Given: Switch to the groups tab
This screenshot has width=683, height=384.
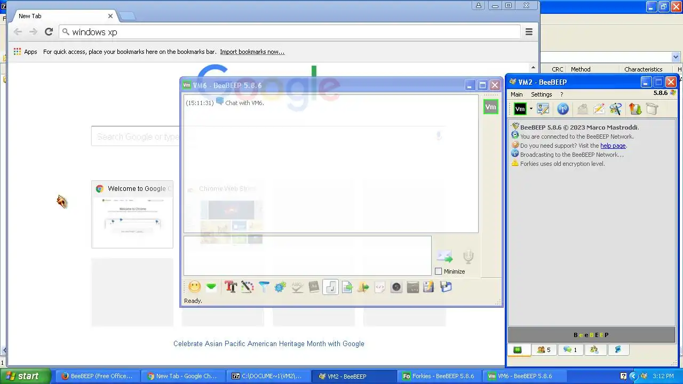Looking at the screenshot, I should tap(594, 350).
